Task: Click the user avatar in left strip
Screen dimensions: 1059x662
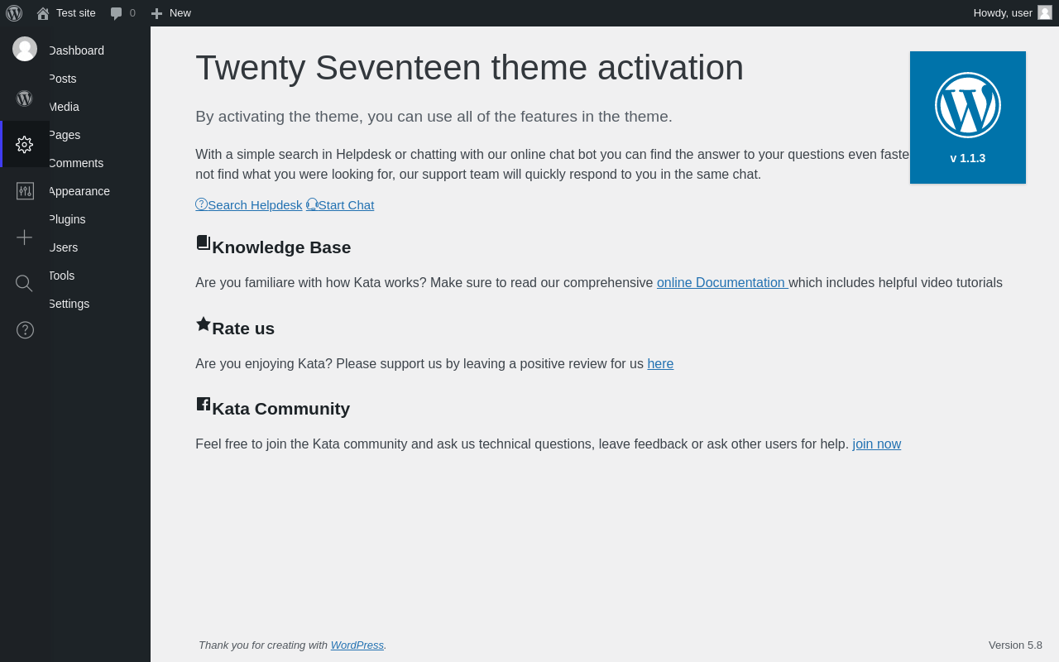Action: point(25,49)
